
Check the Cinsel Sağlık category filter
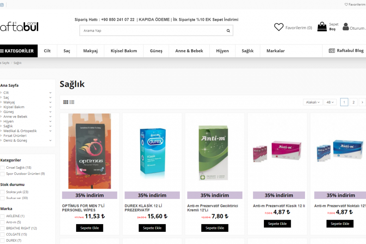point(2,168)
